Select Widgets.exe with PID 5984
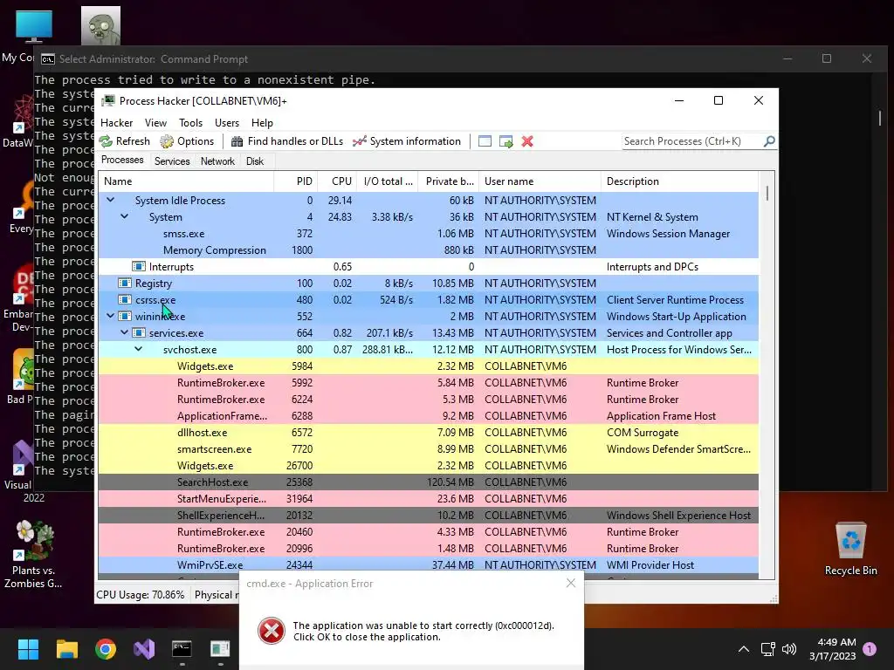This screenshot has height=670, width=894. 428,366
